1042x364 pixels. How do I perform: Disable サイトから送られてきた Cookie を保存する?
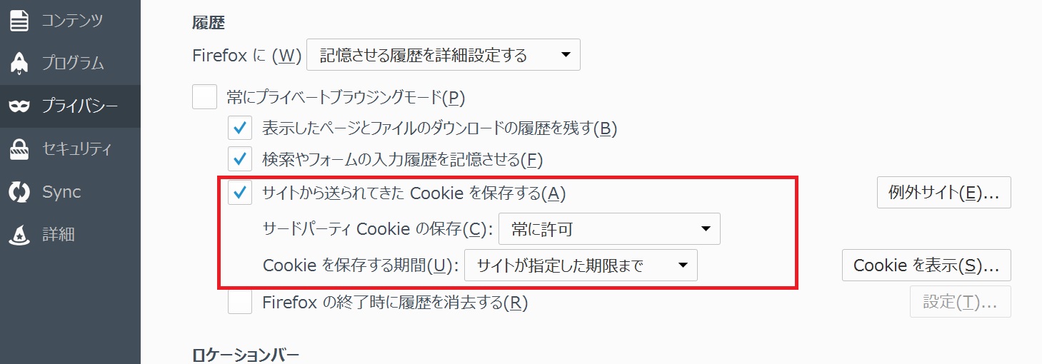pyautogui.click(x=240, y=193)
